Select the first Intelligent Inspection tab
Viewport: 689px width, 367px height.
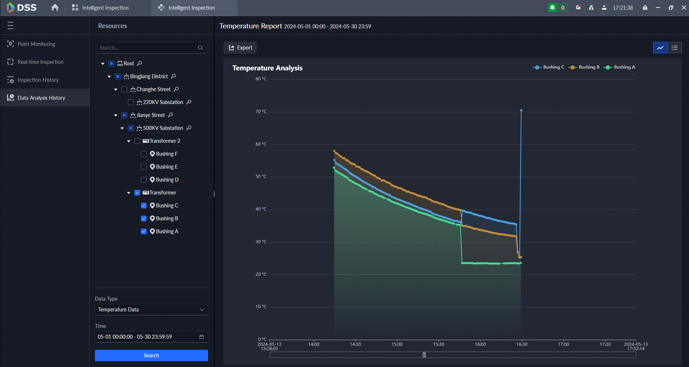(x=100, y=8)
